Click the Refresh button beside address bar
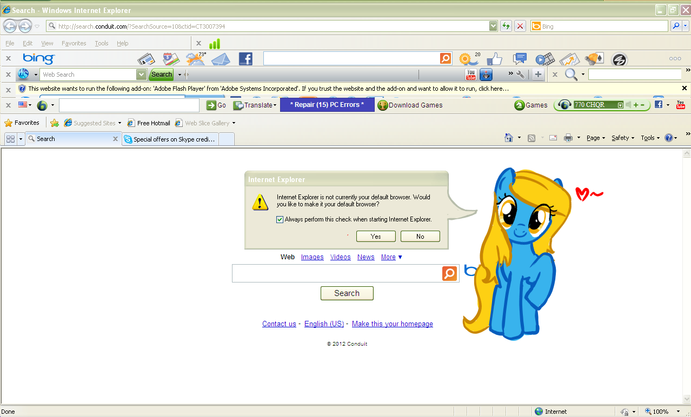 pos(506,26)
